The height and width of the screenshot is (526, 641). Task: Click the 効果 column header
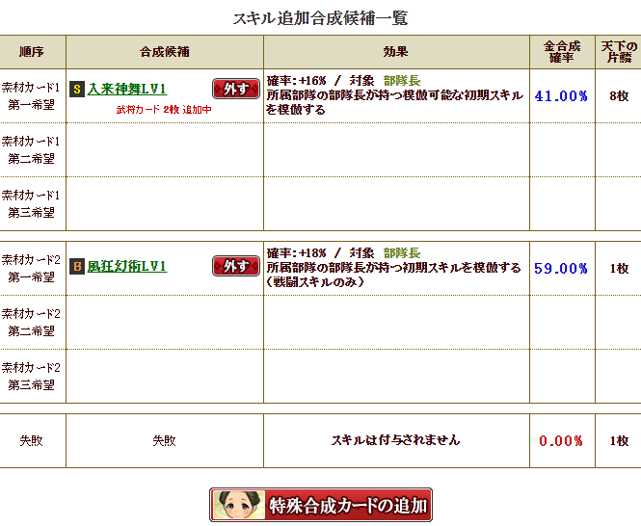click(396, 52)
